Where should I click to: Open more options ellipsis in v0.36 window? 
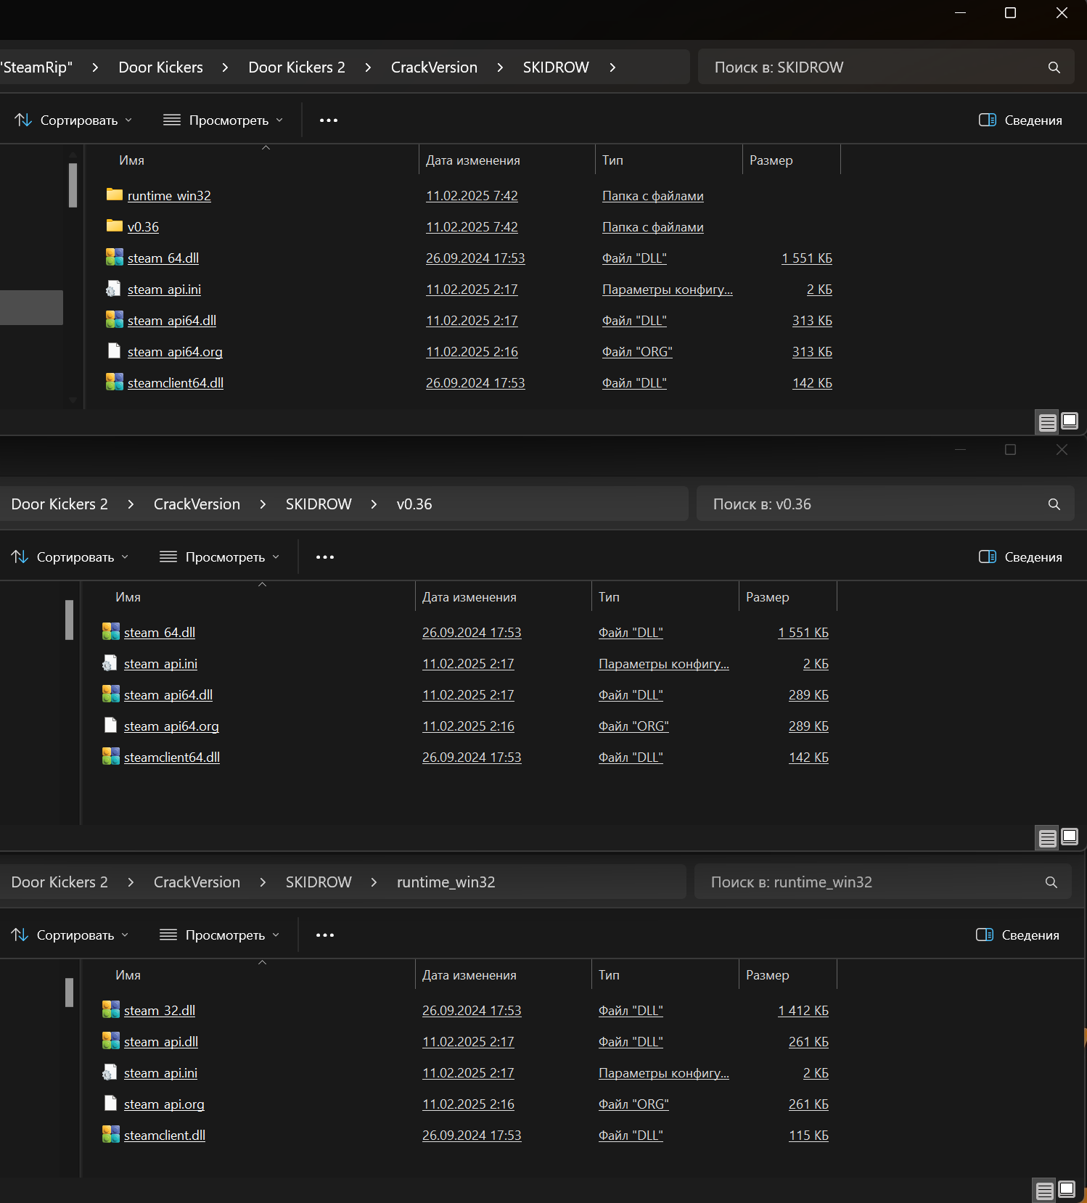[325, 557]
